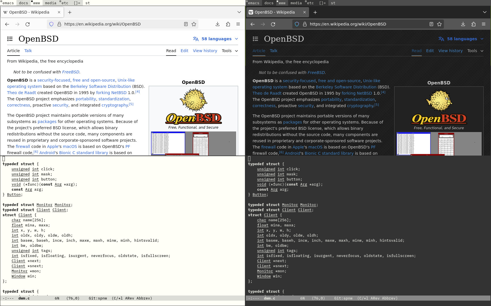This screenshot has width=491, height=306.
Task: Select the Edit tab in the dark page
Action: 430,51
